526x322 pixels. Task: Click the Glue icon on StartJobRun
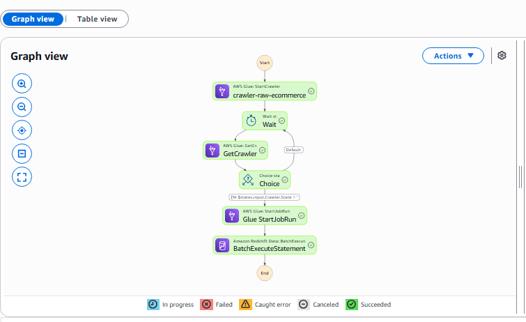[232, 215]
